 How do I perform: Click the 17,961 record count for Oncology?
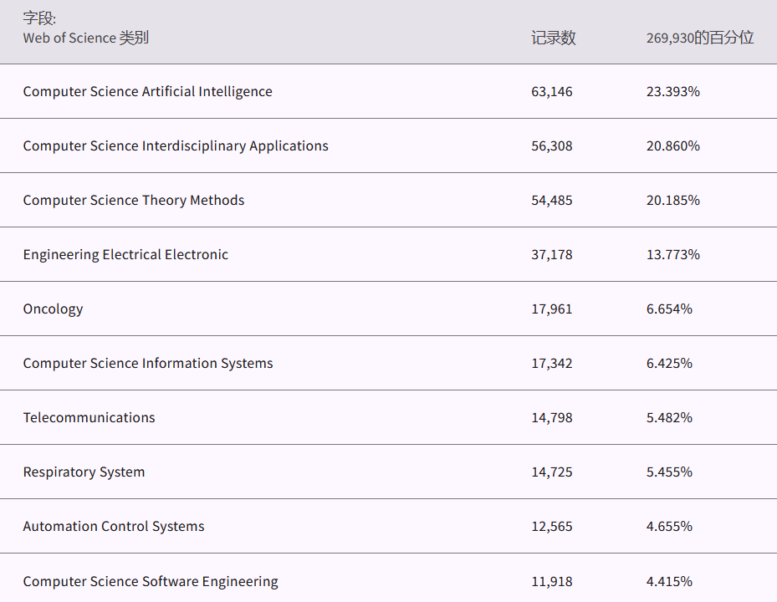[552, 309]
